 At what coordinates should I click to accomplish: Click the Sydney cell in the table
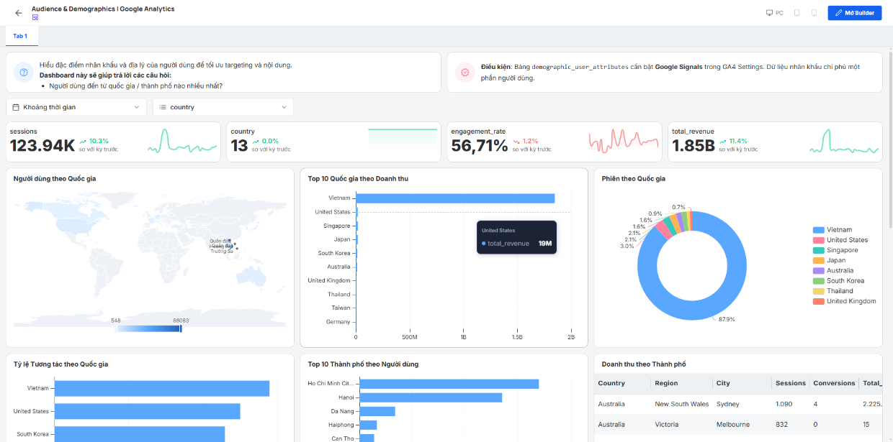[742, 404]
